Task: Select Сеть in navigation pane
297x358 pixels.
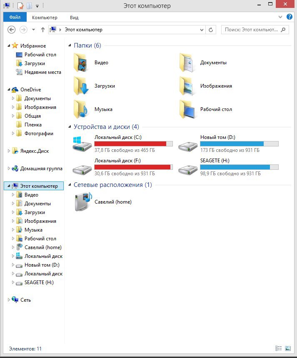Action: click(x=25, y=300)
